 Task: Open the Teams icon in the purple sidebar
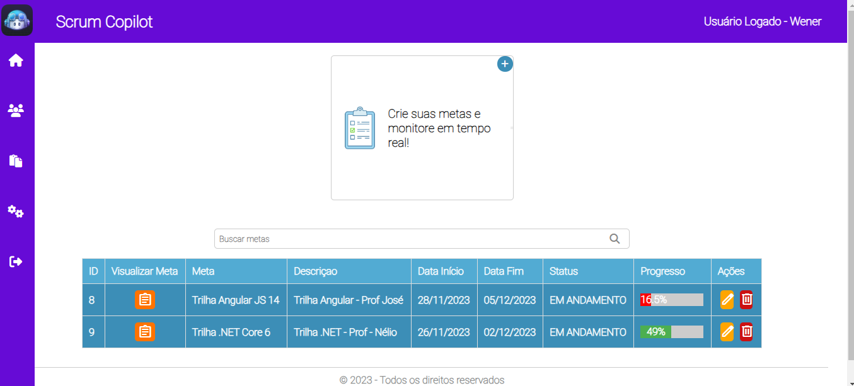(16, 110)
